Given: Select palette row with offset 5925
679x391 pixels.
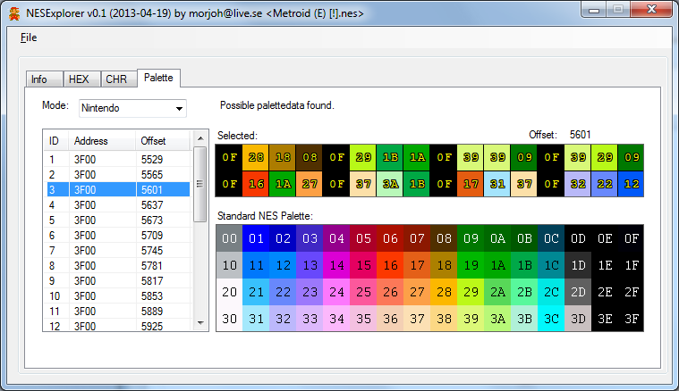Looking at the screenshot, I should pos(118,325).
